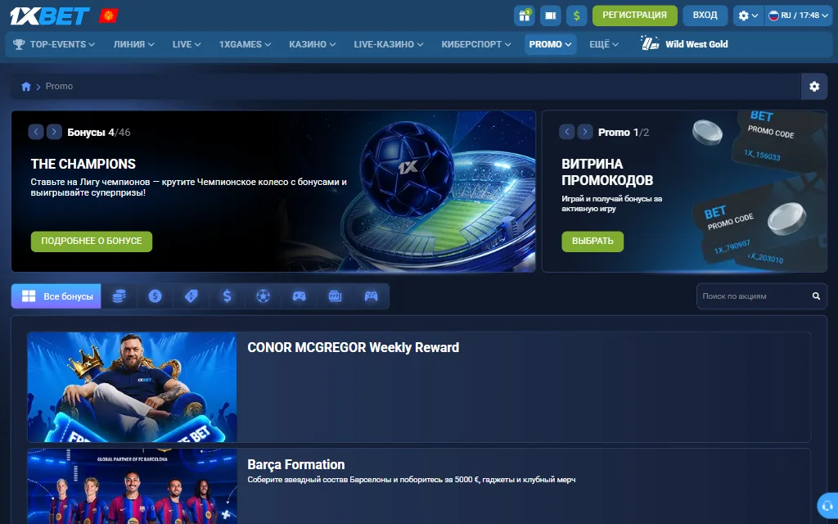Image resolution: width=838 pixels, height=524 pixels.
Task: Click the РЕГИСТРАЦИЯ button
Action: pyautogui.click(x=634, y=16)
